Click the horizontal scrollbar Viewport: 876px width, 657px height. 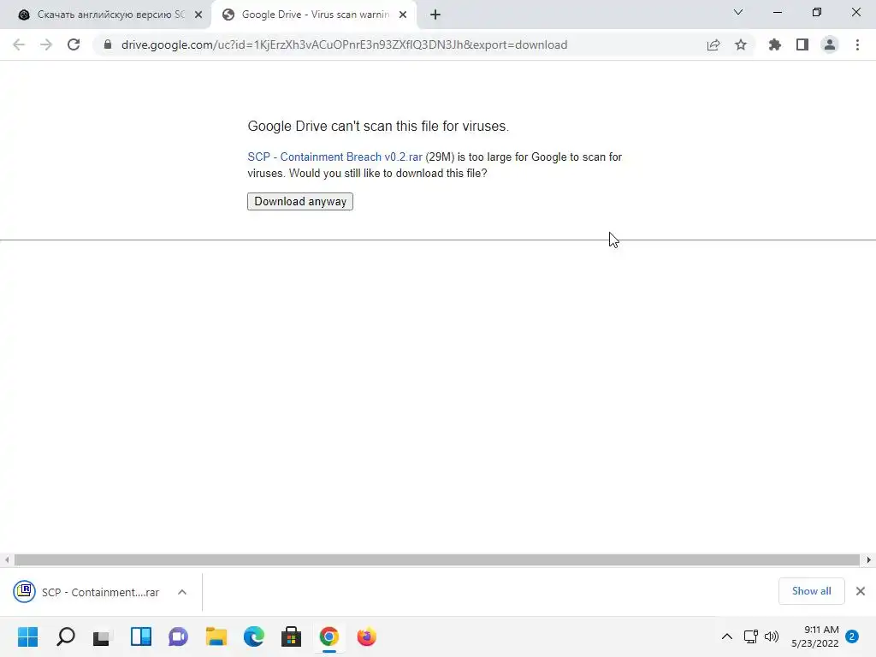(x=437, y=559)
